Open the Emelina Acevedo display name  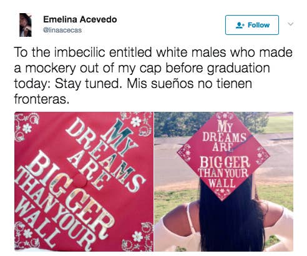tap(80, 19)
